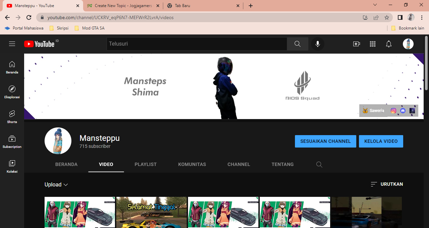The height and width of the screenshot is (228, 429).
Task: Start voice search with microphone icon
Action: [x=318, y=44]
